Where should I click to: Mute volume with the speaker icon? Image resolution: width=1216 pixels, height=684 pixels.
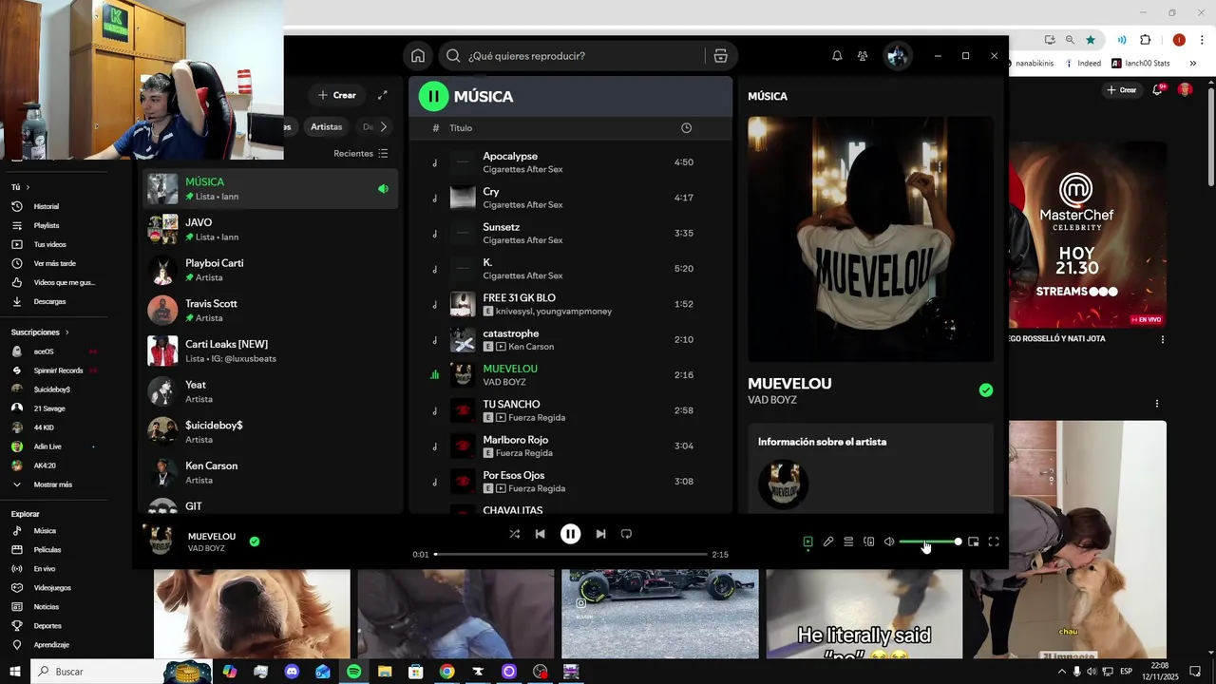(x=889, y=541)
